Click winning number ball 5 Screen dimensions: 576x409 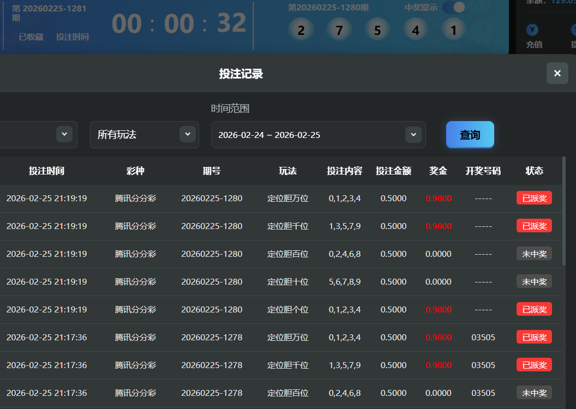tap(377, 31)
